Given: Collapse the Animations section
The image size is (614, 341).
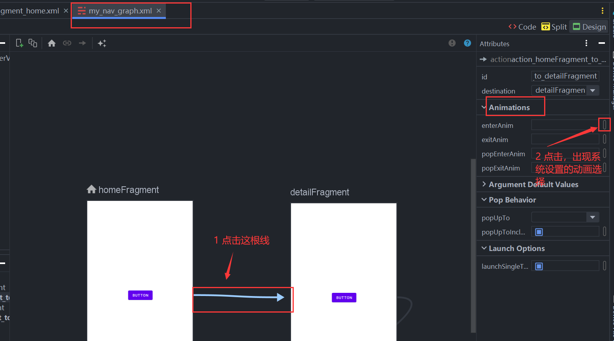Looking at the screenshot, I should [484, 107].
